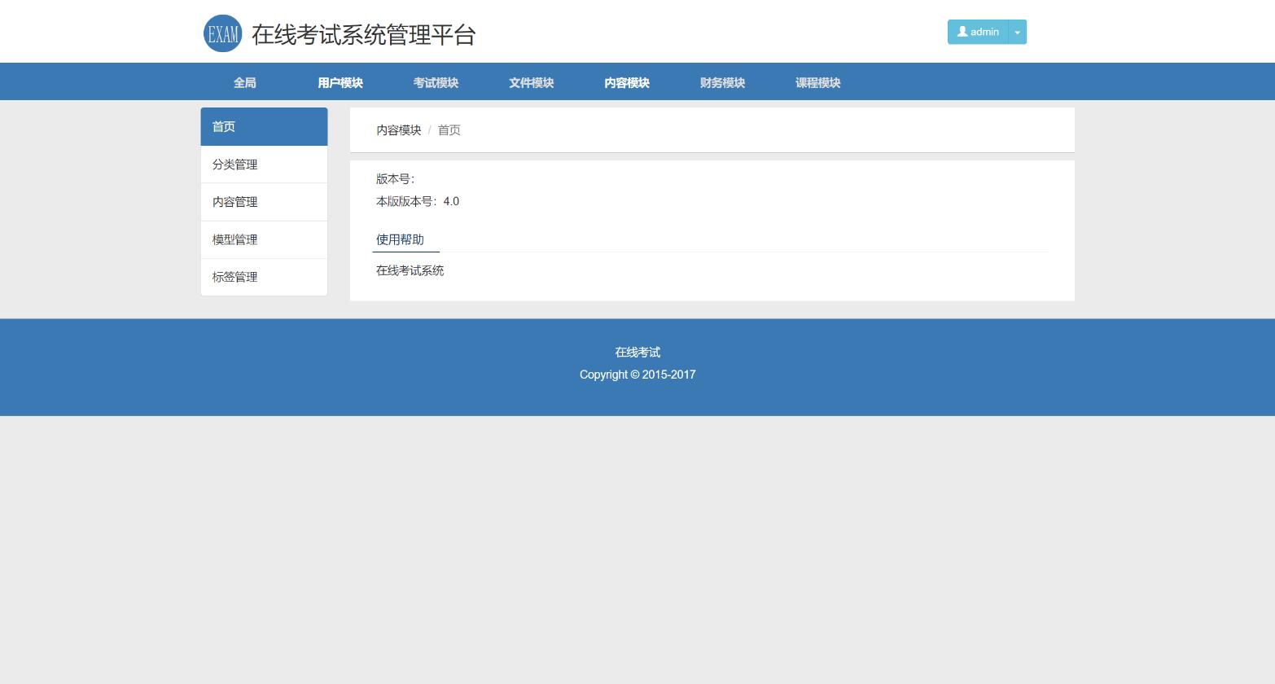Navigate to the 财务模块 module
Viewport: 1275px width, 684px height.
click(x=722, y=82)
